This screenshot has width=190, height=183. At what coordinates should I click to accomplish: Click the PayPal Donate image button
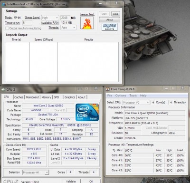coord(109,27)
